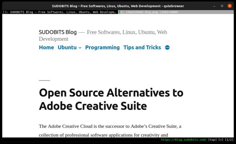The height and width of the screenshot is (144, 236).
Task: Switch to the SUDOBITS Blog tab
Action: coord(61,12)
